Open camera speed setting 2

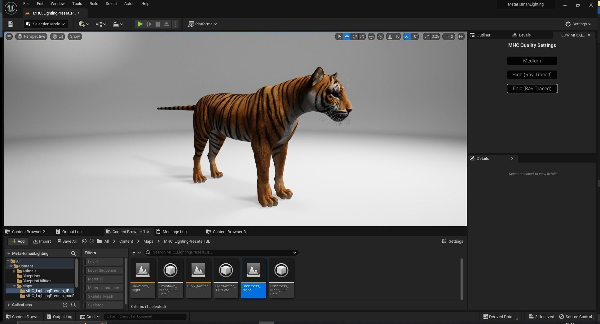(x=449, y=36)
